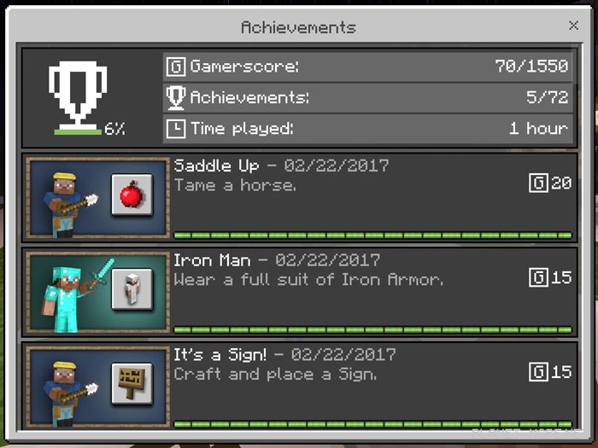Click the G icon beside It's a Sign's 15
The image size is (598, 448).
pos(538,372)
